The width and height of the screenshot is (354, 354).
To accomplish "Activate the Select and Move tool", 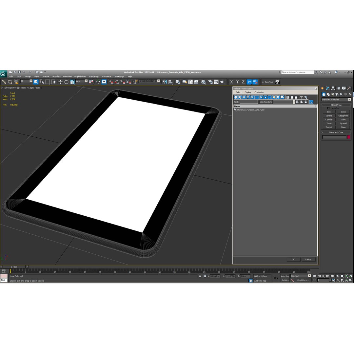I will click(x=60, y=82).
